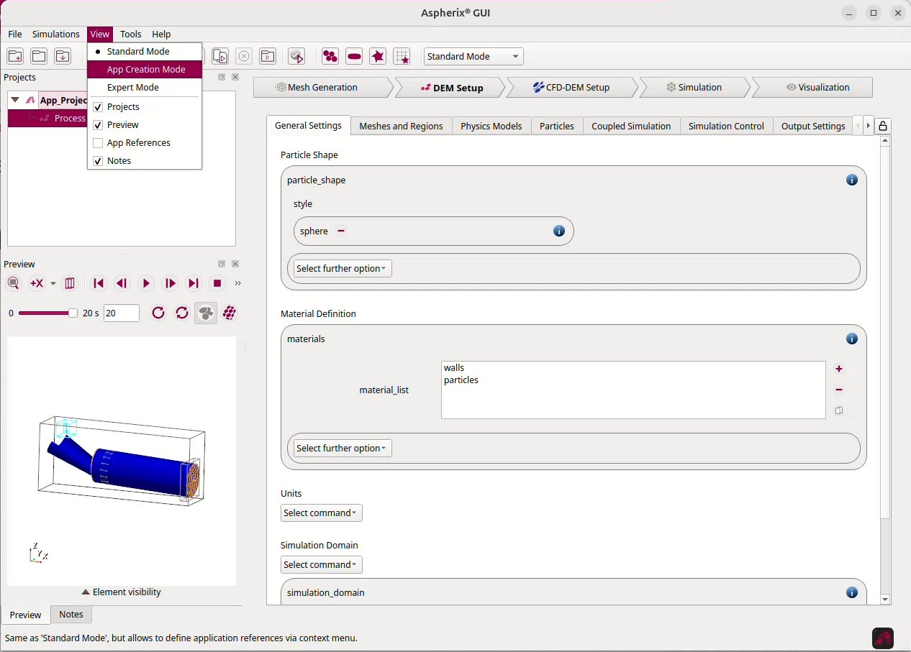Step one frame backward in Preview
Image resolution: width=911 pixels, height=652 pixels.
click(122, 283)
